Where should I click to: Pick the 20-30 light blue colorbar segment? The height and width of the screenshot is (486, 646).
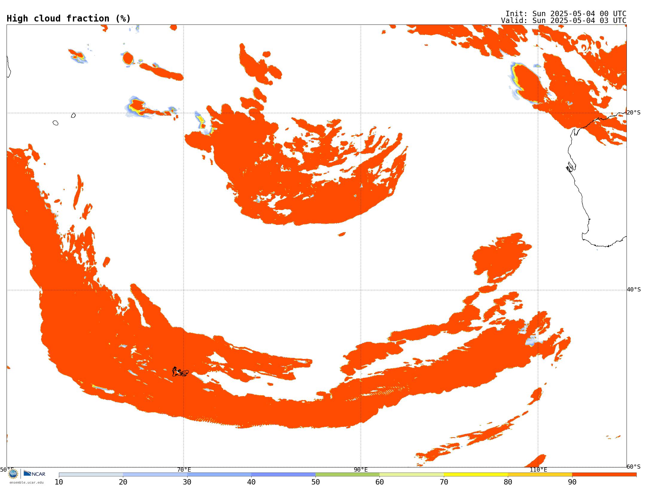[155, 475]
